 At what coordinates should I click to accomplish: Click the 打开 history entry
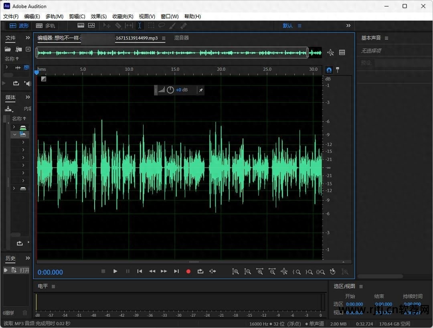[x=24, y=270]
